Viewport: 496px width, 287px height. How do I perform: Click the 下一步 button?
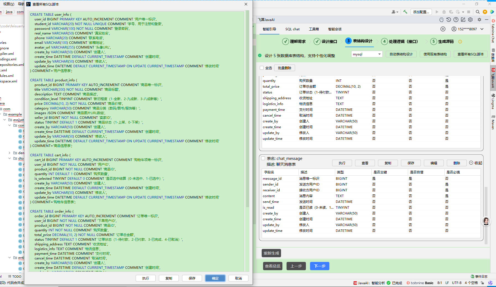point(320,266)
